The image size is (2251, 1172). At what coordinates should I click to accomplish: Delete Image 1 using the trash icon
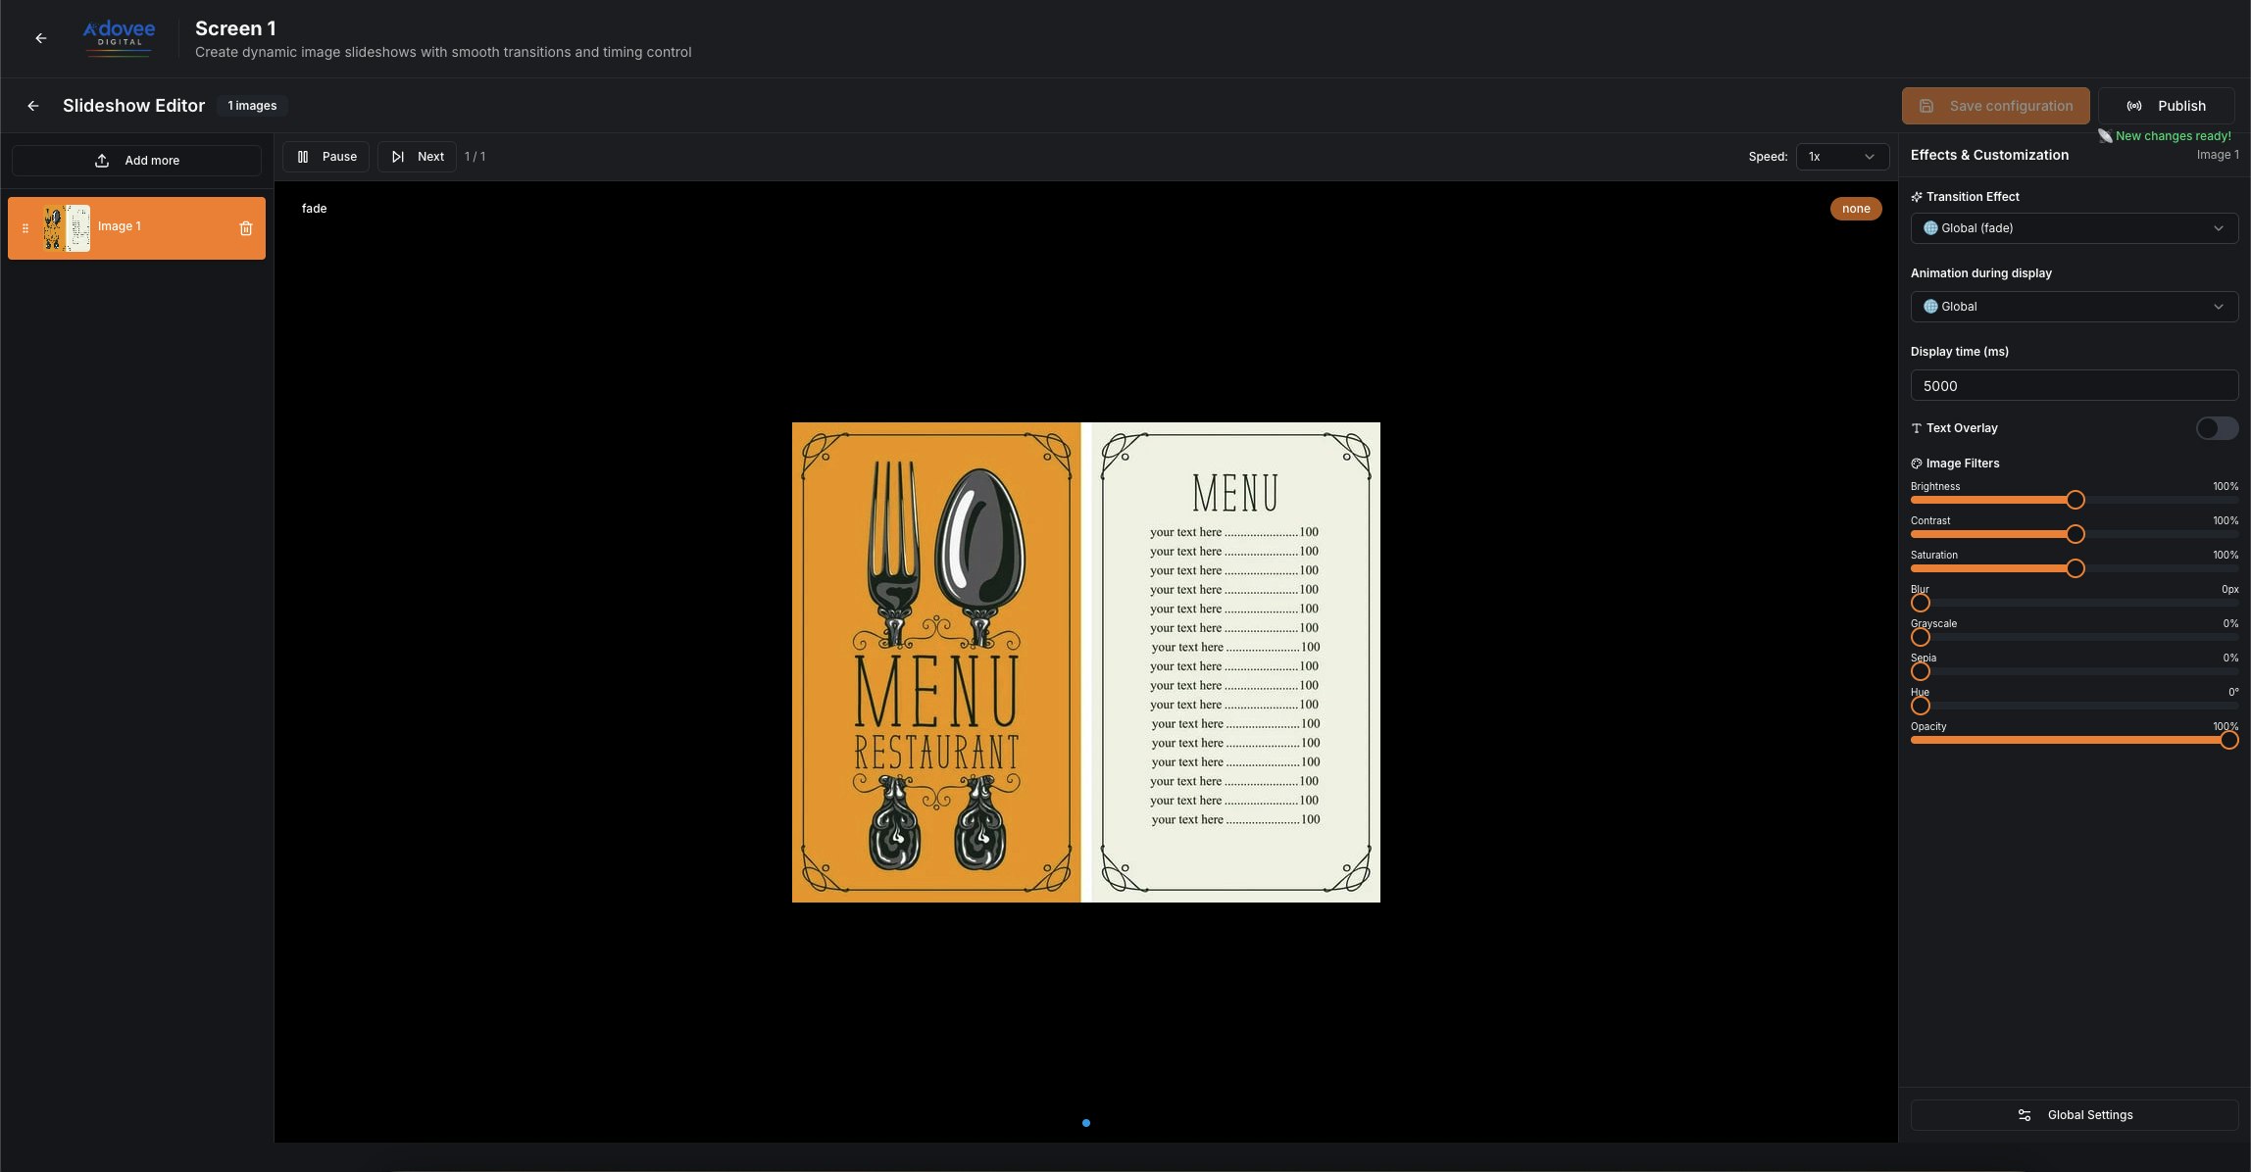[245, 228]
